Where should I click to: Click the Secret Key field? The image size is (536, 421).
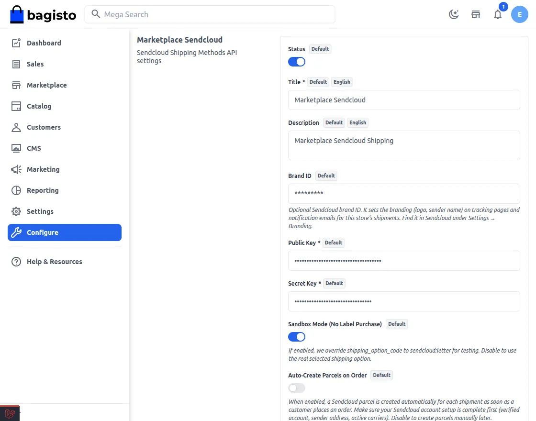[x=404, y=301]
